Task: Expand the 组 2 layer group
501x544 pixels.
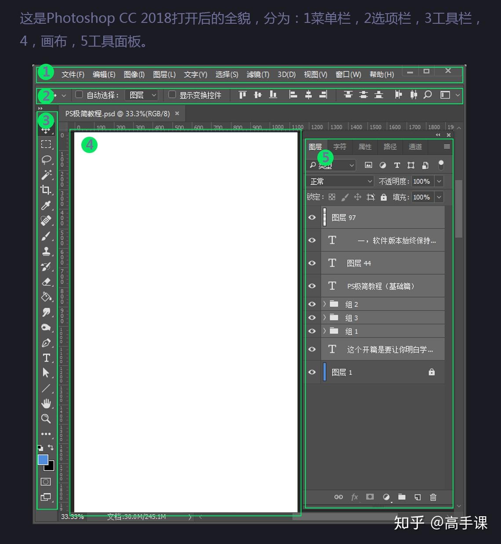Action: 324,304
